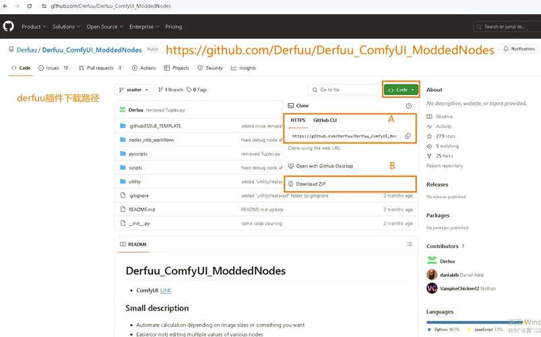Click the Python language bar segment
Screen dimensions: 541x337
[x=474, y=322]
